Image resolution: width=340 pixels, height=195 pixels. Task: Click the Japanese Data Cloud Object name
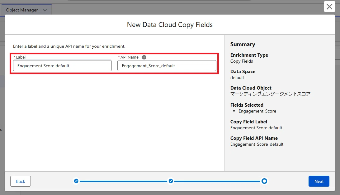[x=270, y=94]
